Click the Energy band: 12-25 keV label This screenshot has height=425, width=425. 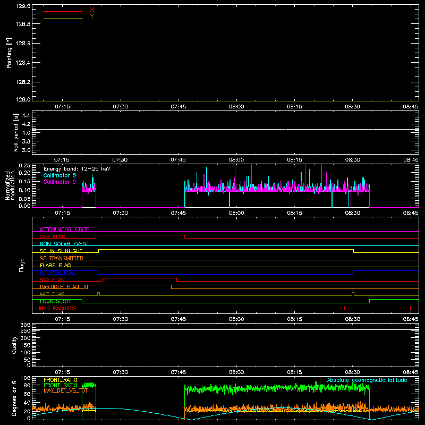[77, 169]
